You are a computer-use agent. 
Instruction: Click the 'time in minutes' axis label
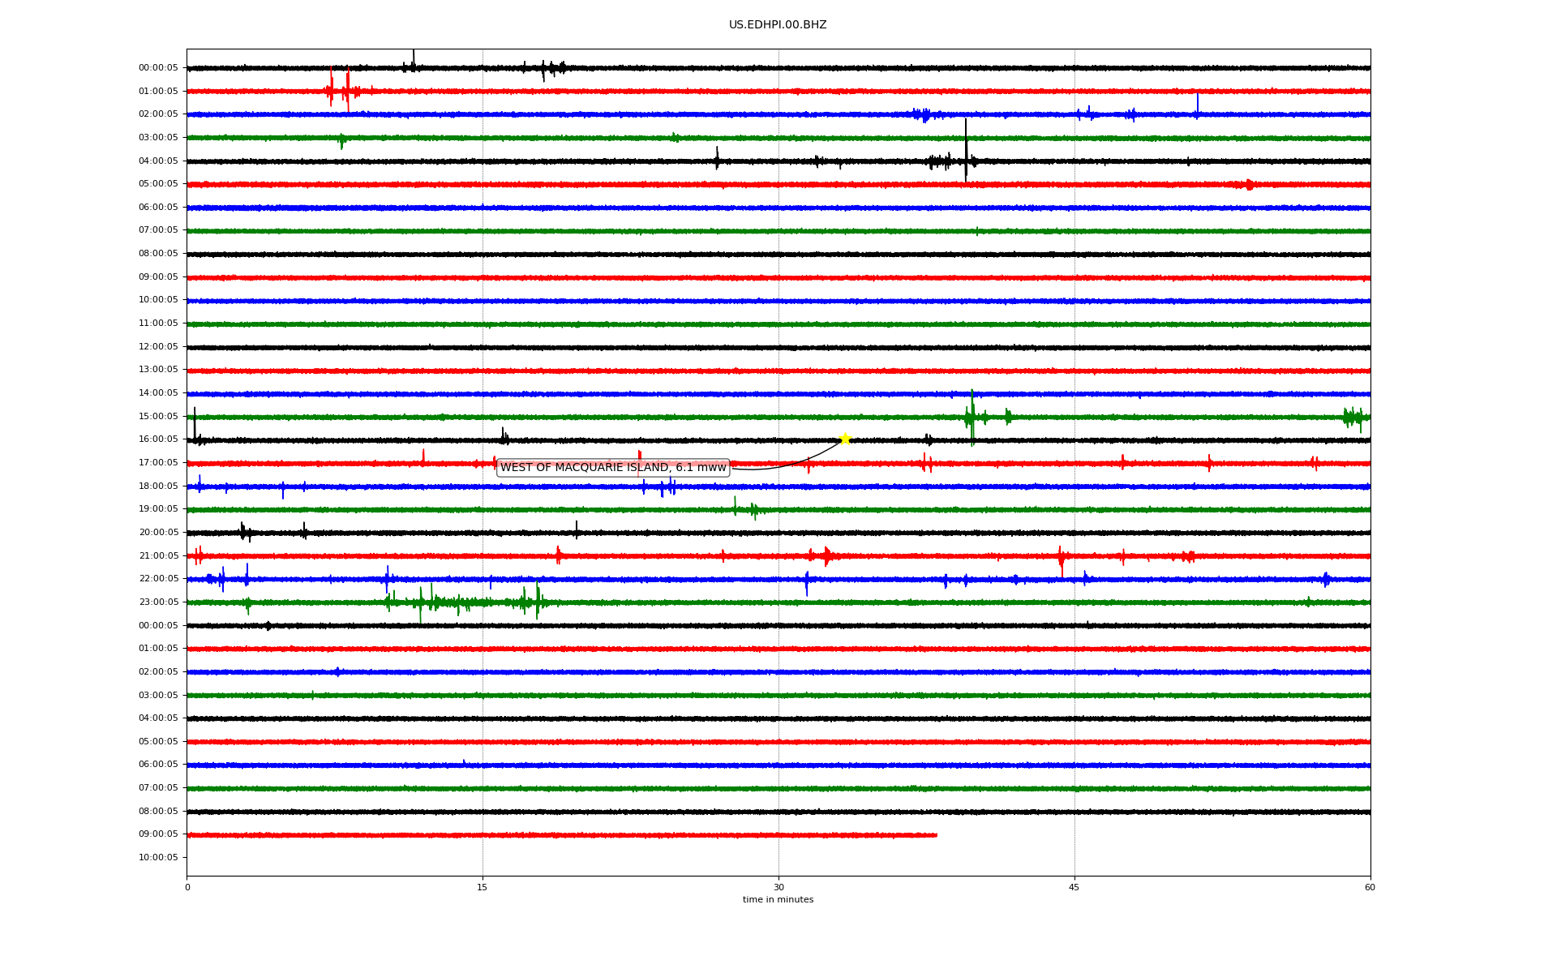[x=778, y=900]
